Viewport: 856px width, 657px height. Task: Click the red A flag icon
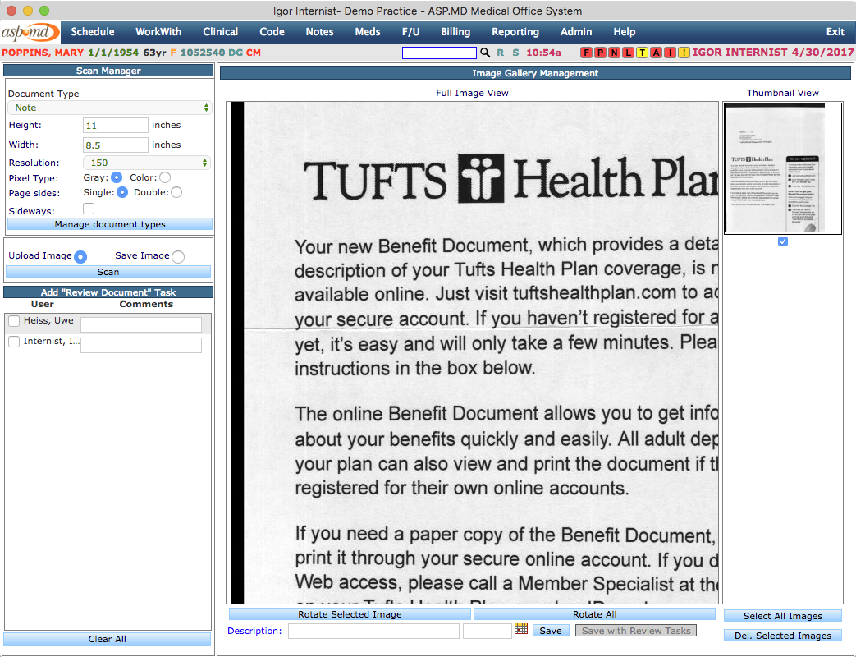pos(657,53)
